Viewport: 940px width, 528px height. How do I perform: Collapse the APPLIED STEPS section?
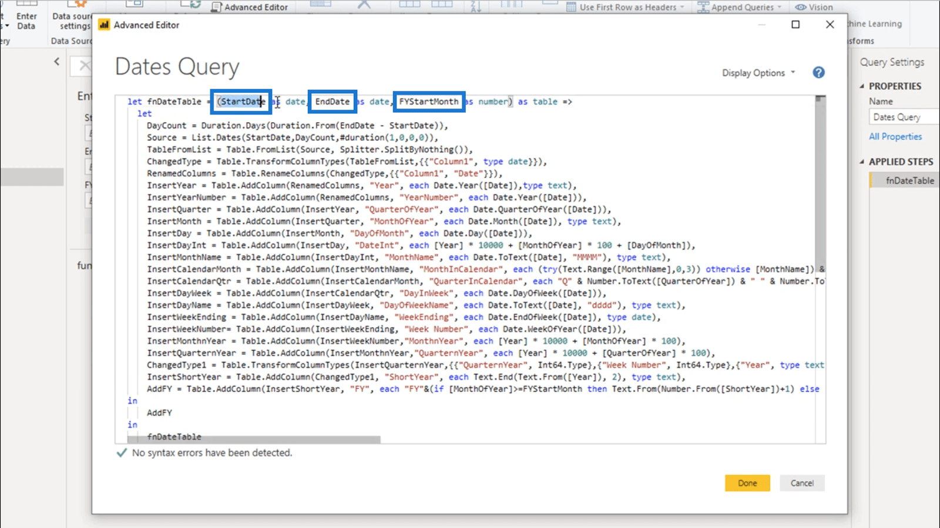coord(862,162)
